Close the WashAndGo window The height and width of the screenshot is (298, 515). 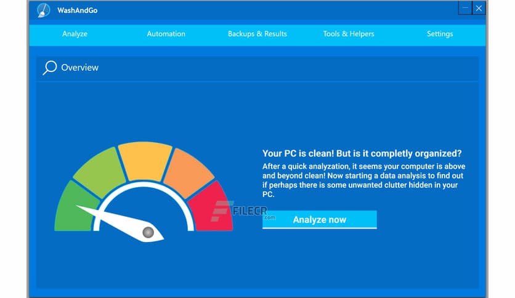479,8
